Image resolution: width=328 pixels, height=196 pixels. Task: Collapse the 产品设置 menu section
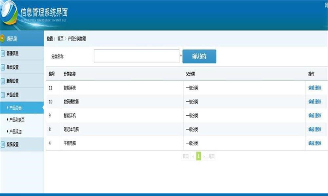[22, 95]
